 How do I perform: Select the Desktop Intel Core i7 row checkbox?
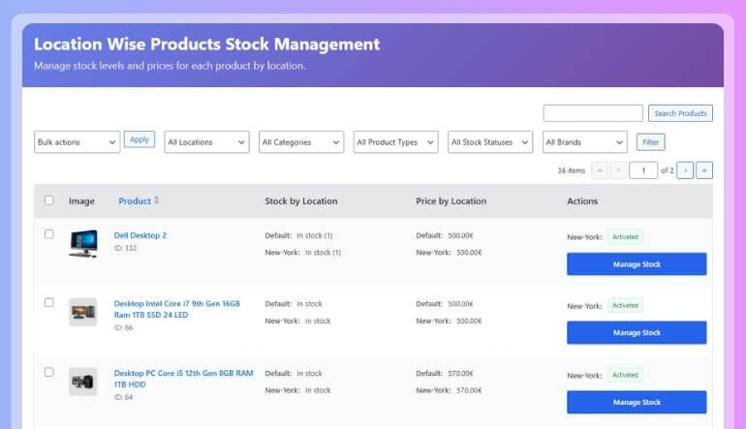tap(49, 303)
